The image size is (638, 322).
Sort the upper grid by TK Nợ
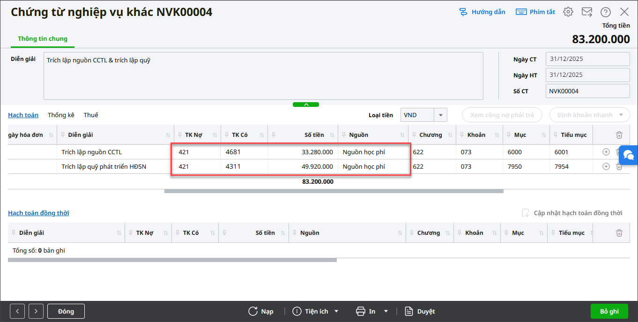pyautogui.click(x=215, y=135)
